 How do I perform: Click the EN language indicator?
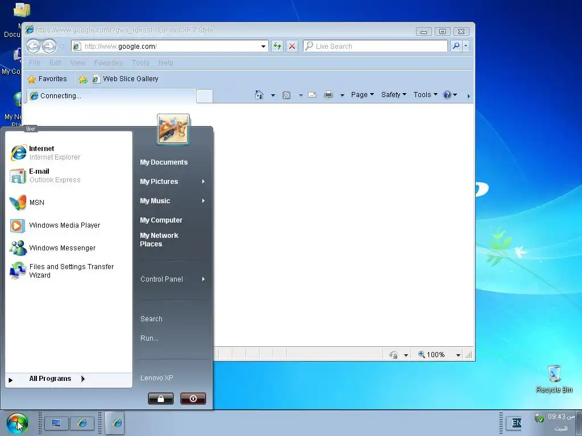click(x=516, y=422)
